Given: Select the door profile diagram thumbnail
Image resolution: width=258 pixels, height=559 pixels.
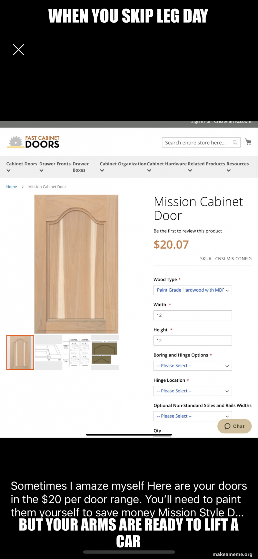Looking at the screenshot, I should point(48,352).
